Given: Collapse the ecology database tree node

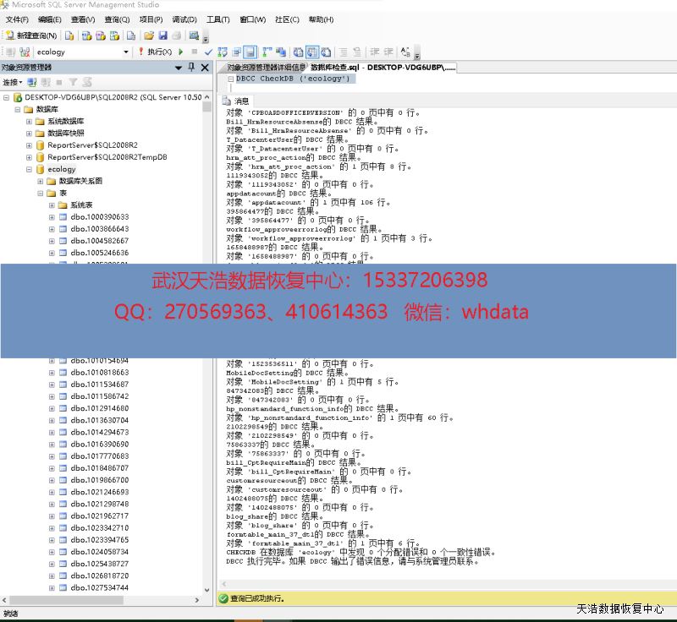Looking at the screenshot, I should coord(29,169).
